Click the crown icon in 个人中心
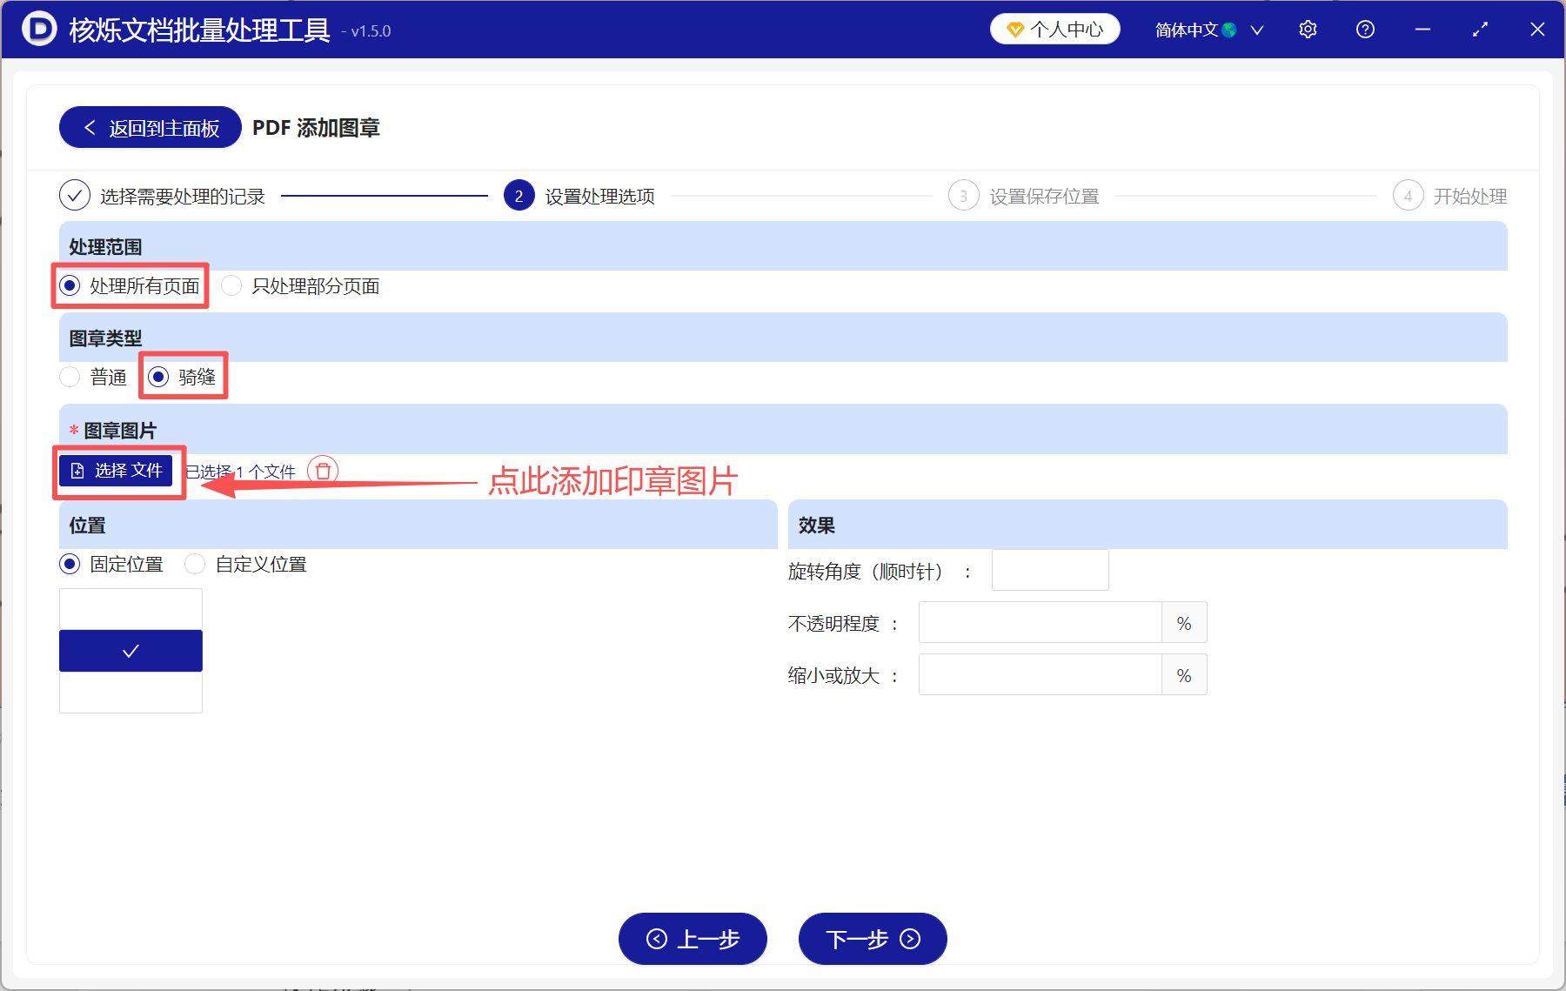 click(1014, 29)
